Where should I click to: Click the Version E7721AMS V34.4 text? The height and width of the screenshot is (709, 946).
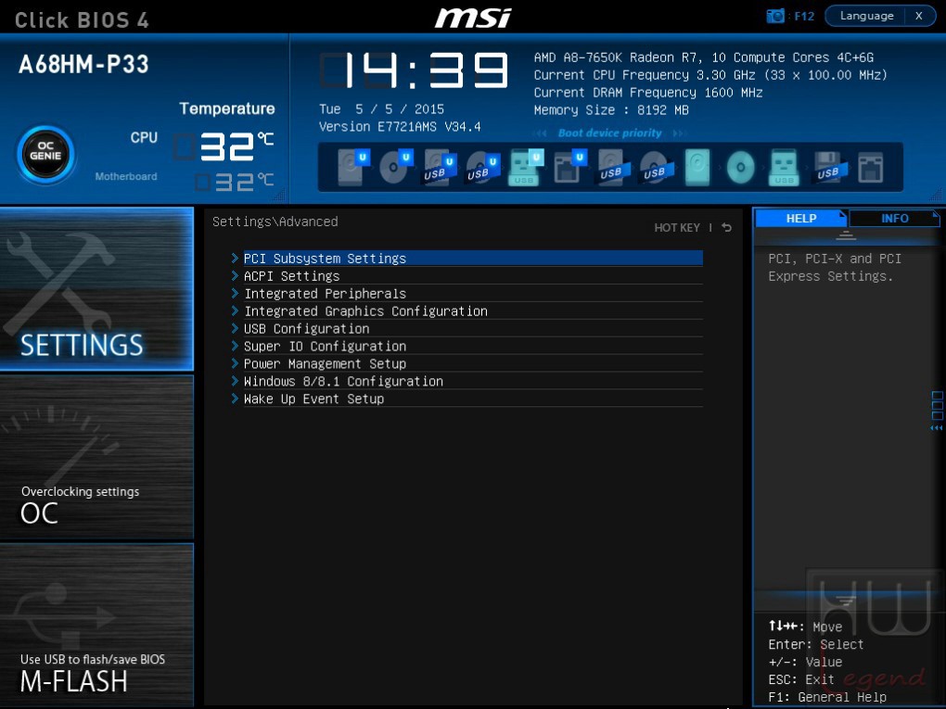click(x=400, y=127)
